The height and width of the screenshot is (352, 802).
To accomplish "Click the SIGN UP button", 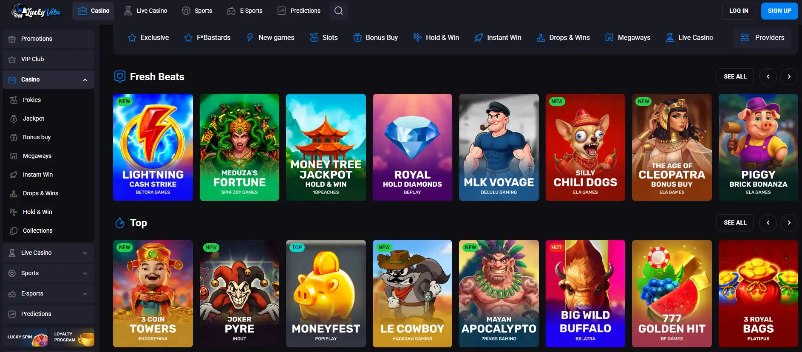I will pyautogui.click(x=779, y=11).
